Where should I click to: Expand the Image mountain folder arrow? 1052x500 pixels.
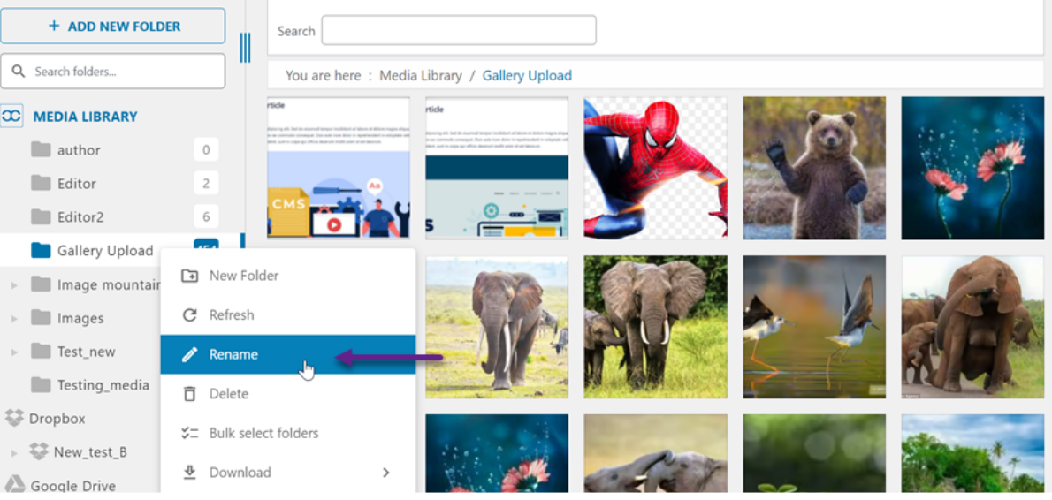[x=14, y=285]
